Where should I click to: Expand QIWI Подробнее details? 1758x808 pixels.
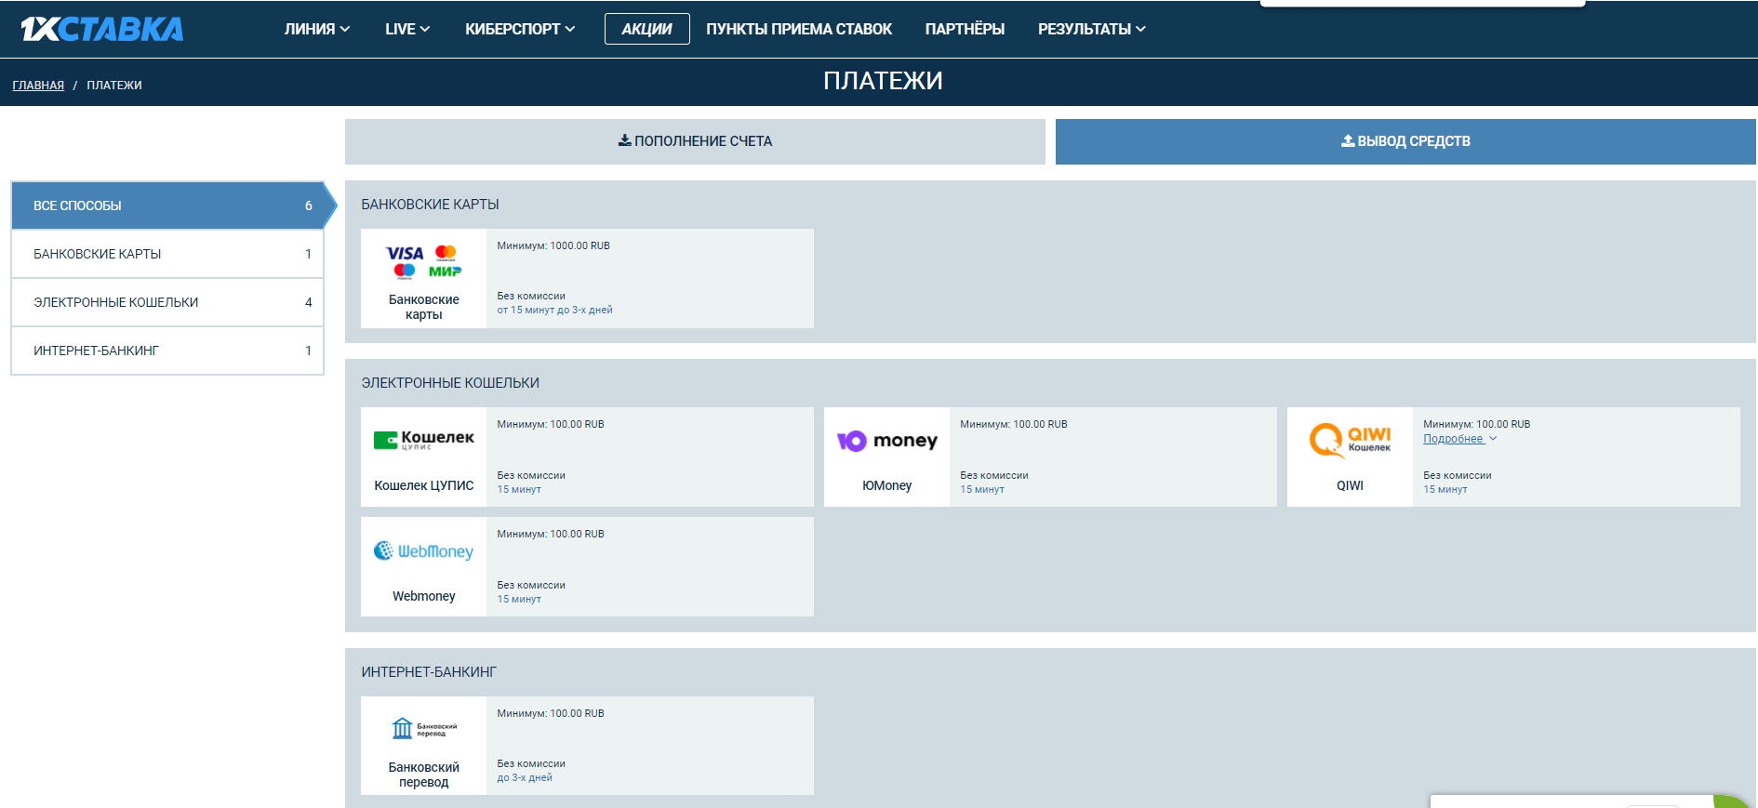point(1459,439)
